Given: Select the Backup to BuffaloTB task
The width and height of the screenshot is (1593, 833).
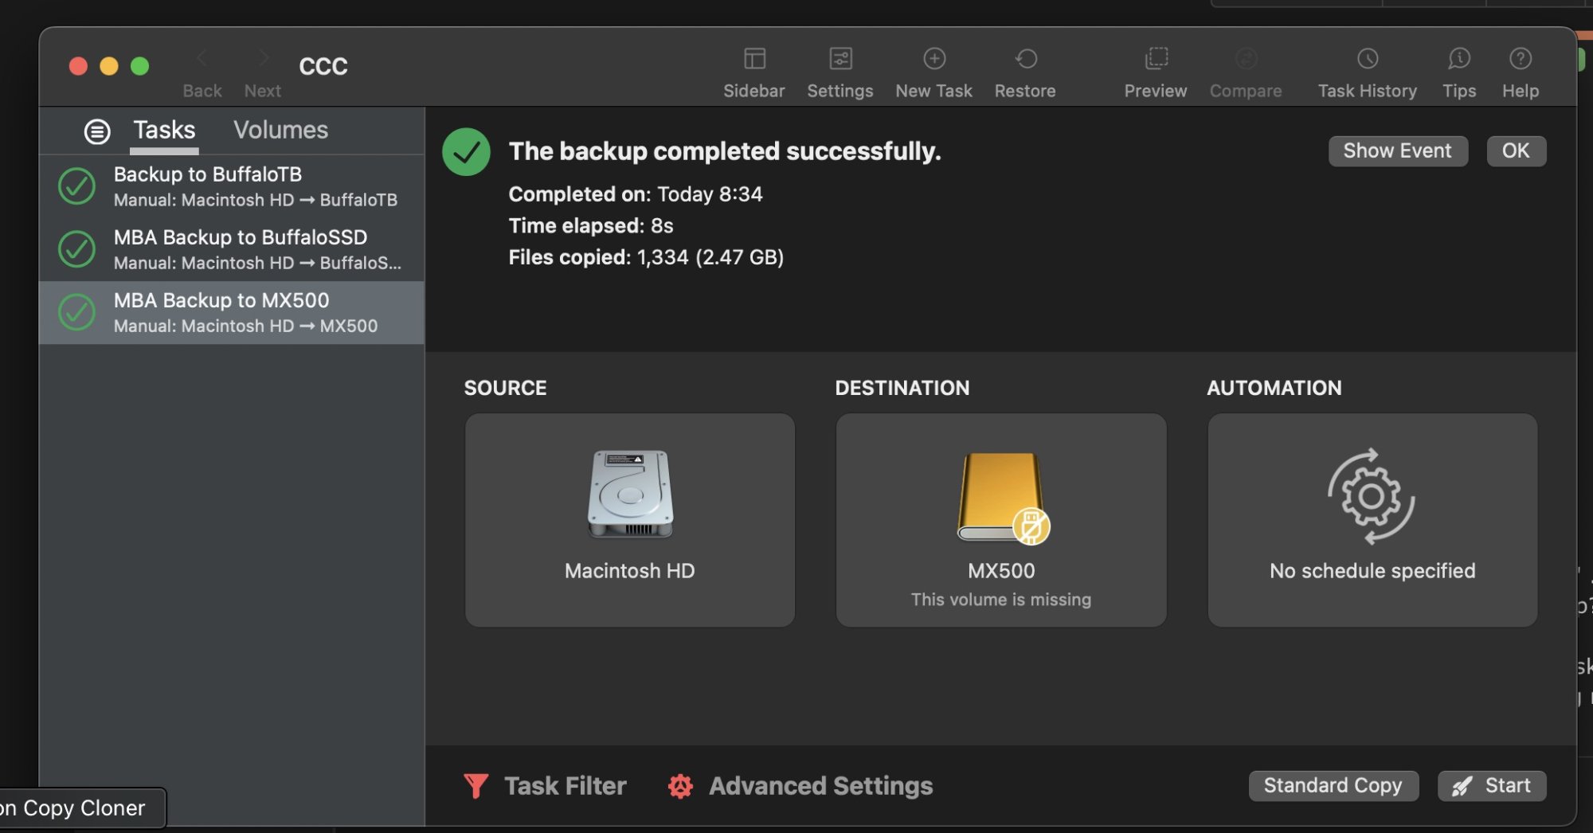Looking at the screenshot, I should [232, 186].
